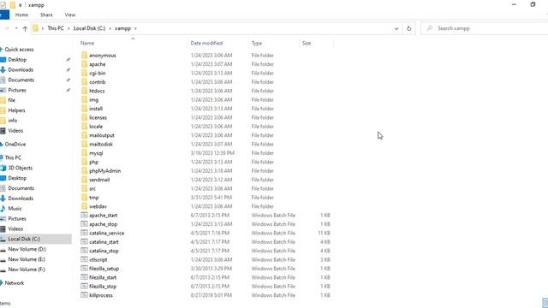Open the Share ribbon tab
This screenshot has width=548, height=308.
click(46, 15)
